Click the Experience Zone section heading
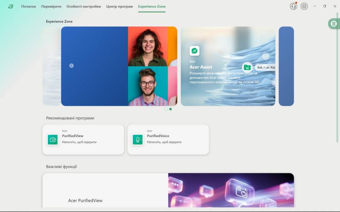This screenshot has width=340, height=212. point(59,22)
